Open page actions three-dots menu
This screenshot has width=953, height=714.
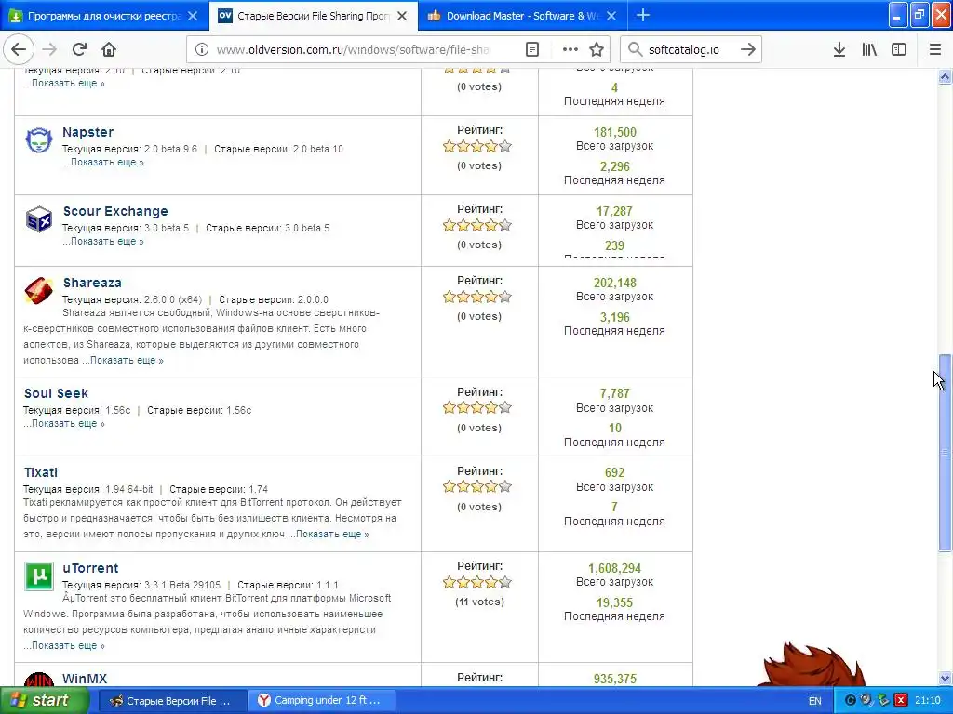point(570,49)
